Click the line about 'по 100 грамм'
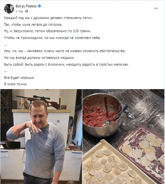The width and height of the screenshot is (165, 184). [48, 31]
